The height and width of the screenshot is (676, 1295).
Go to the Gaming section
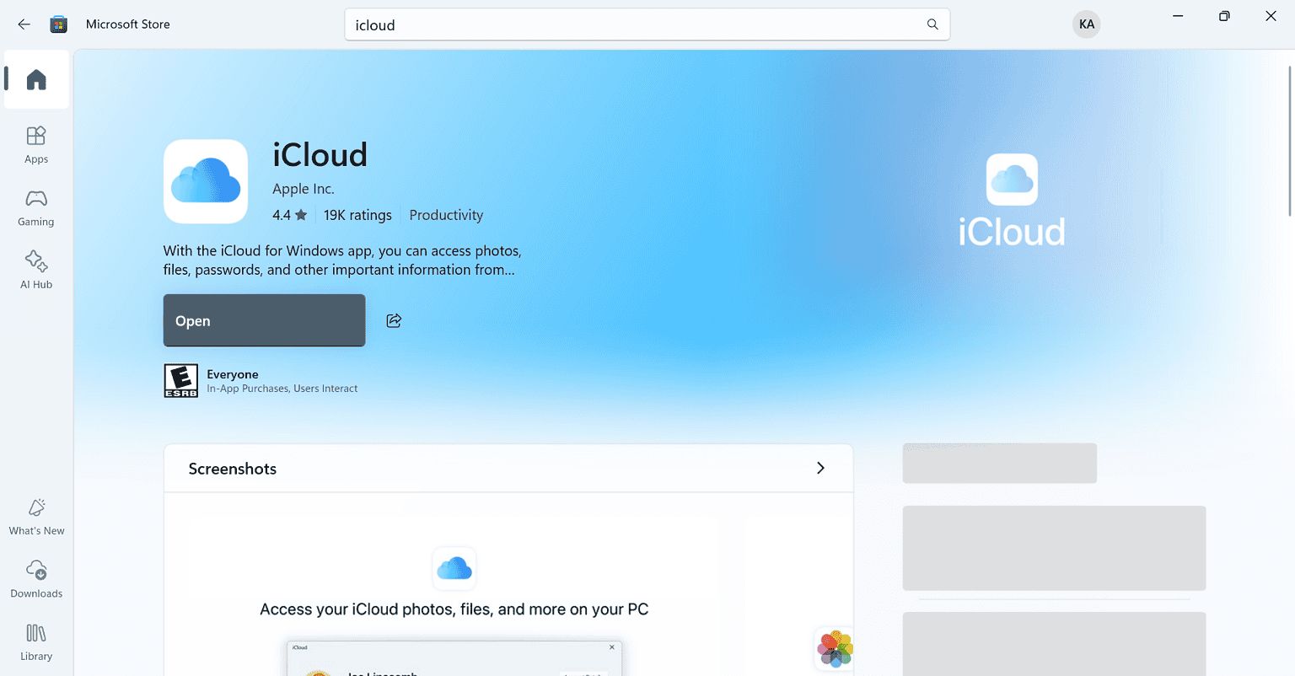[36, 207]
